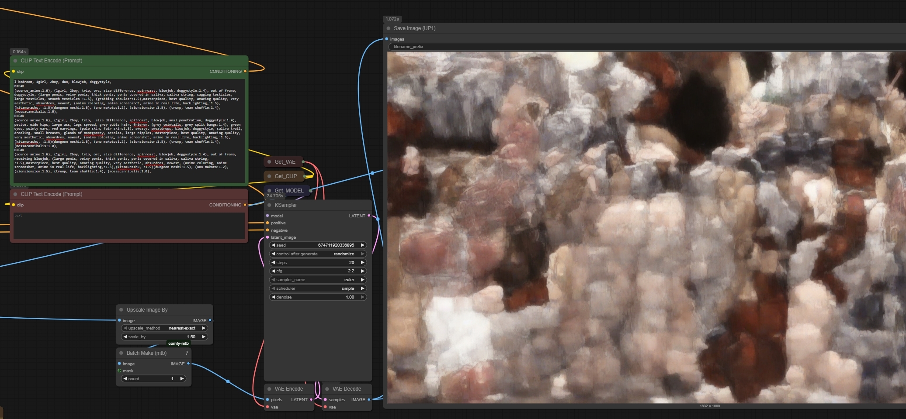Click the Get_CLIP node's collapse dot

(x=269, y=176)
